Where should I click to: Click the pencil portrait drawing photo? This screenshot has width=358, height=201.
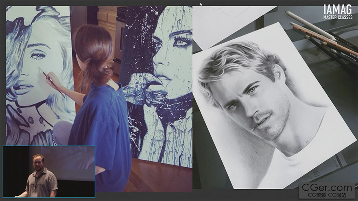click(275, 97)
